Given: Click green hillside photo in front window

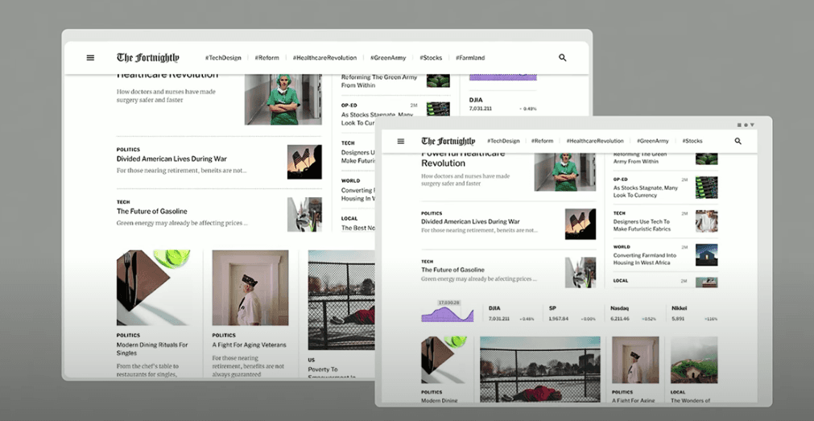Looking at the screenshot, I should click(694, 360).
